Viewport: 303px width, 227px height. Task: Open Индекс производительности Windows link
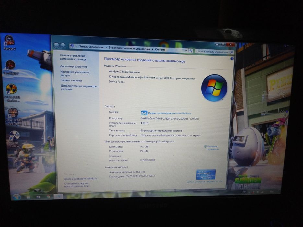click(170, 113)
